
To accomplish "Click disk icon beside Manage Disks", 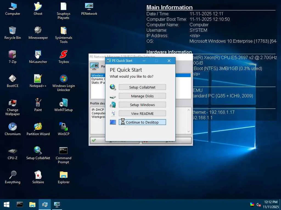I will point(113,97).
